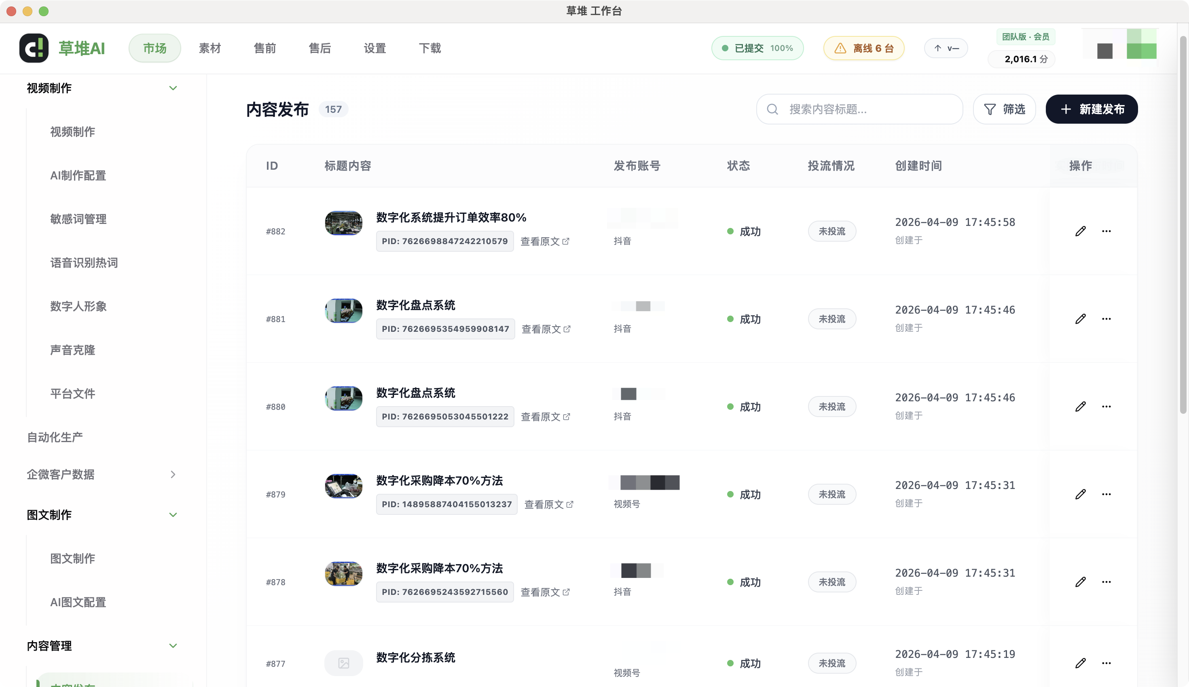Edit row #882 with the pencil icon
Image resolution: width=1189 pixels, height=687 pixels.
(1081, 231)
